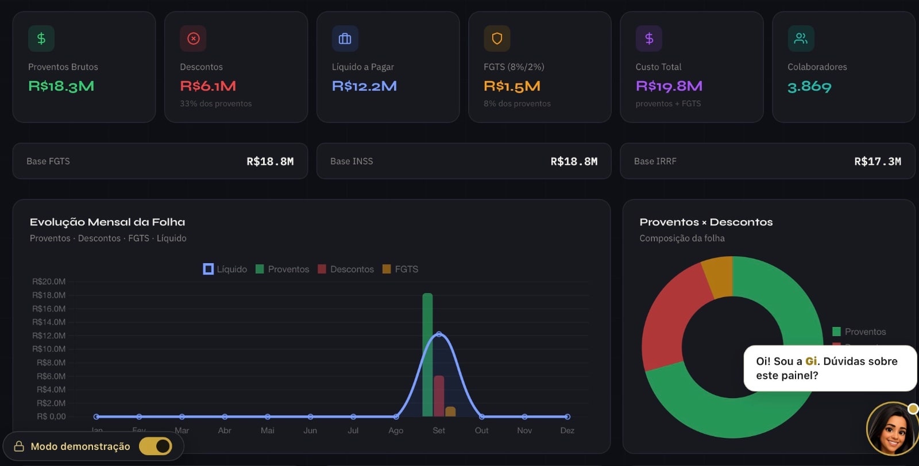
Task: Toggle the Descontos series in bar chart legend
Action: [346, 269]
